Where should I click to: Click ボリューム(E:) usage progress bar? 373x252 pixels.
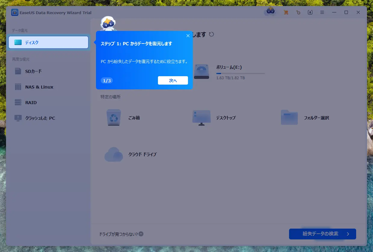click(x=240, y=73)
